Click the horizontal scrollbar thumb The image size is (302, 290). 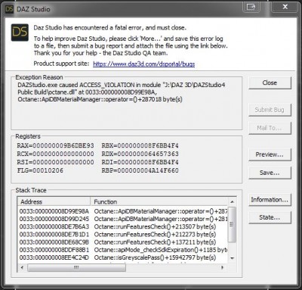click(76, 267)
